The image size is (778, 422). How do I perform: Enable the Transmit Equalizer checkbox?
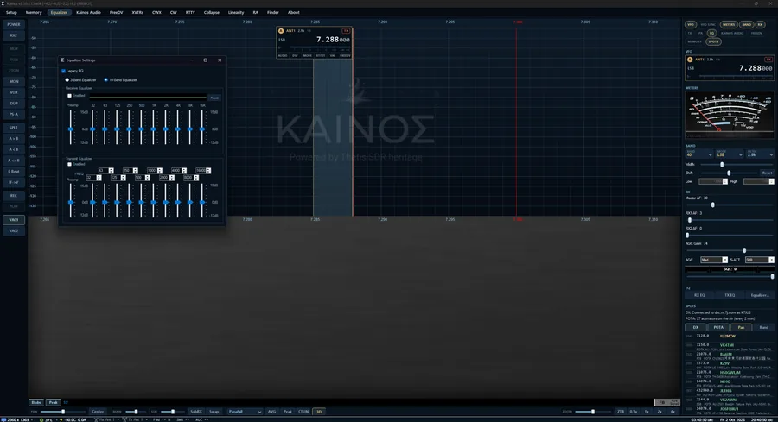tap(69, 164)
